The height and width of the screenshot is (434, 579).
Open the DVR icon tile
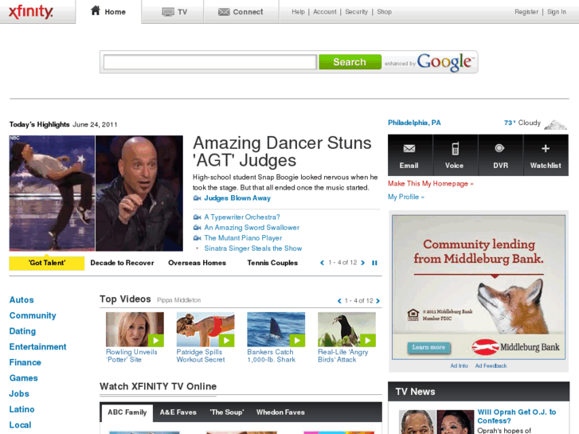click(500, 155)
